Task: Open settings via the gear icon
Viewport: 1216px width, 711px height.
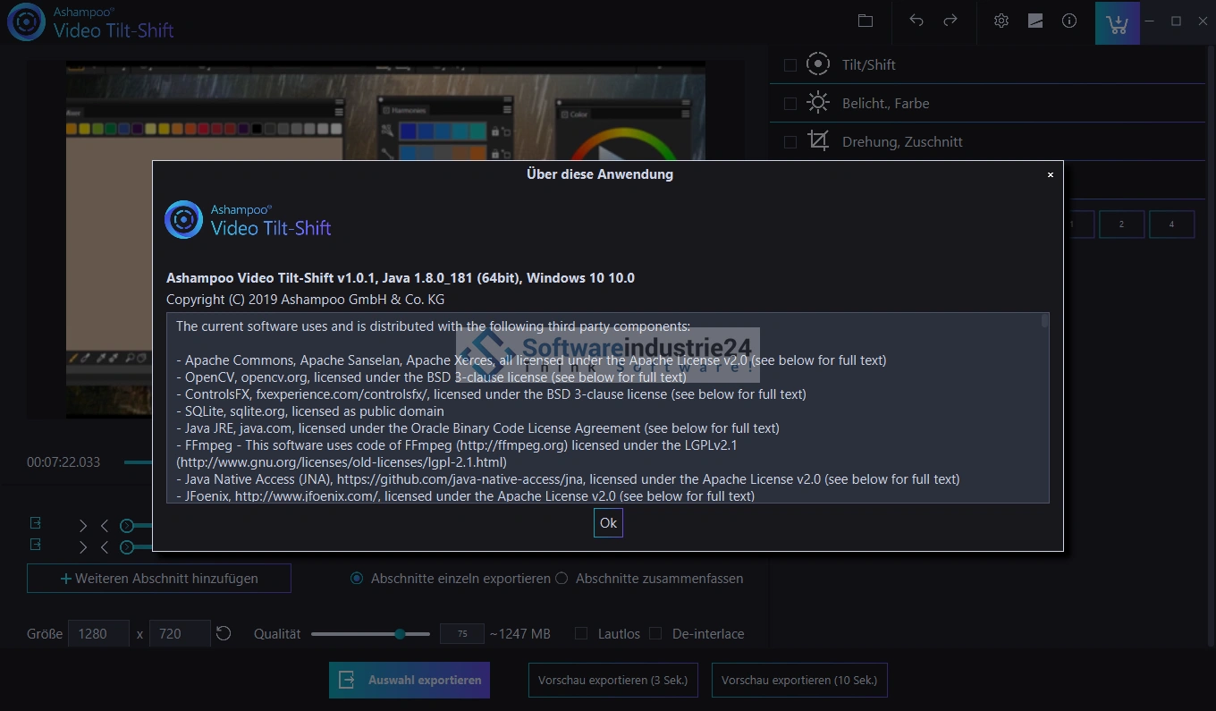Action: point(1001,21)
